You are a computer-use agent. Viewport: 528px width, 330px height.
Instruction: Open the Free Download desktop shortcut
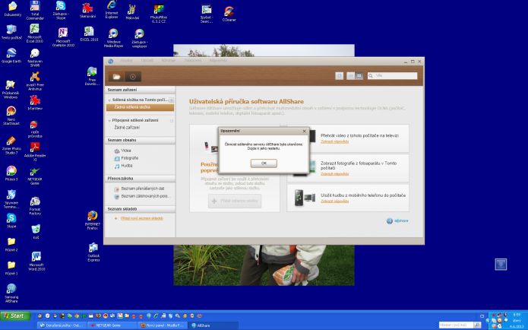click(x=92, y=76)
